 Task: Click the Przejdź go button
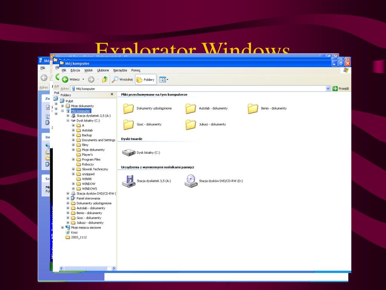[341, 88]
